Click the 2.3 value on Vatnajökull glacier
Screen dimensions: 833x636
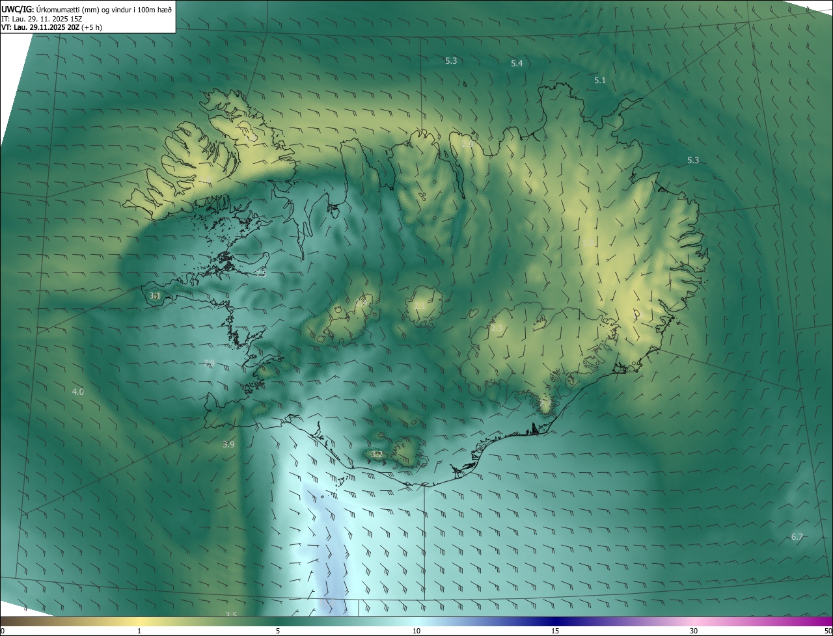pyautogui.click(x=497, y=328)
